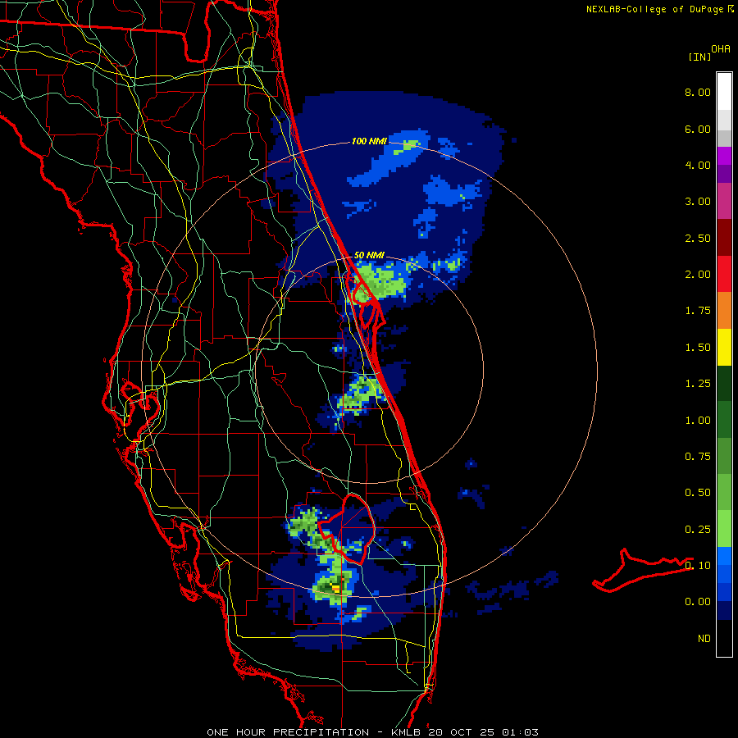
Task: Click the 4.00 legend value
Action: 698,165
